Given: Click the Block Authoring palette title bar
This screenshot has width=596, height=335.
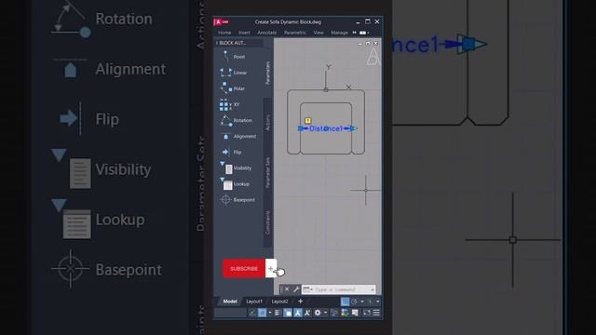Looking at the screenshot, I should coord(238,43).
